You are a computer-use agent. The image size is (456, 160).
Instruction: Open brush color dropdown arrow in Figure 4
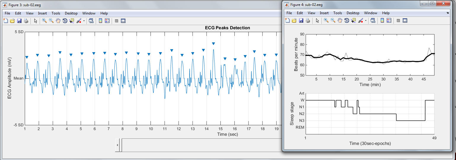366,20
